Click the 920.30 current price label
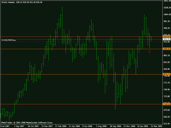The image size is (171, 128). (167, 39)
